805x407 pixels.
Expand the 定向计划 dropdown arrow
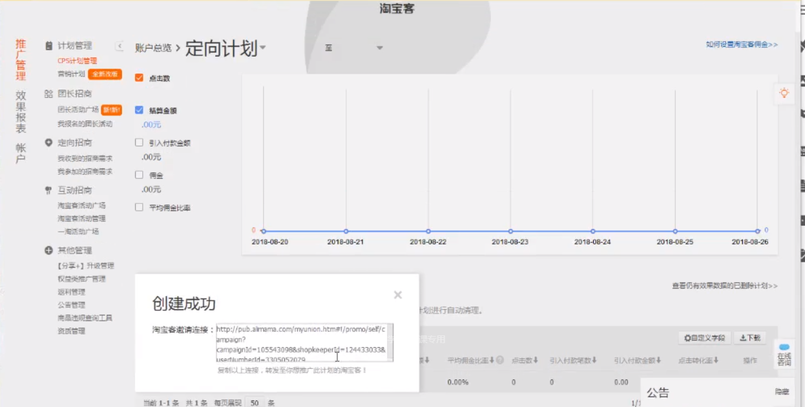(x=263, y=49)
